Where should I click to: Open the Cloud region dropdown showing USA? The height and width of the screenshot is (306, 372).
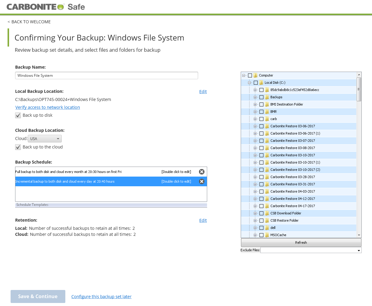45,138
